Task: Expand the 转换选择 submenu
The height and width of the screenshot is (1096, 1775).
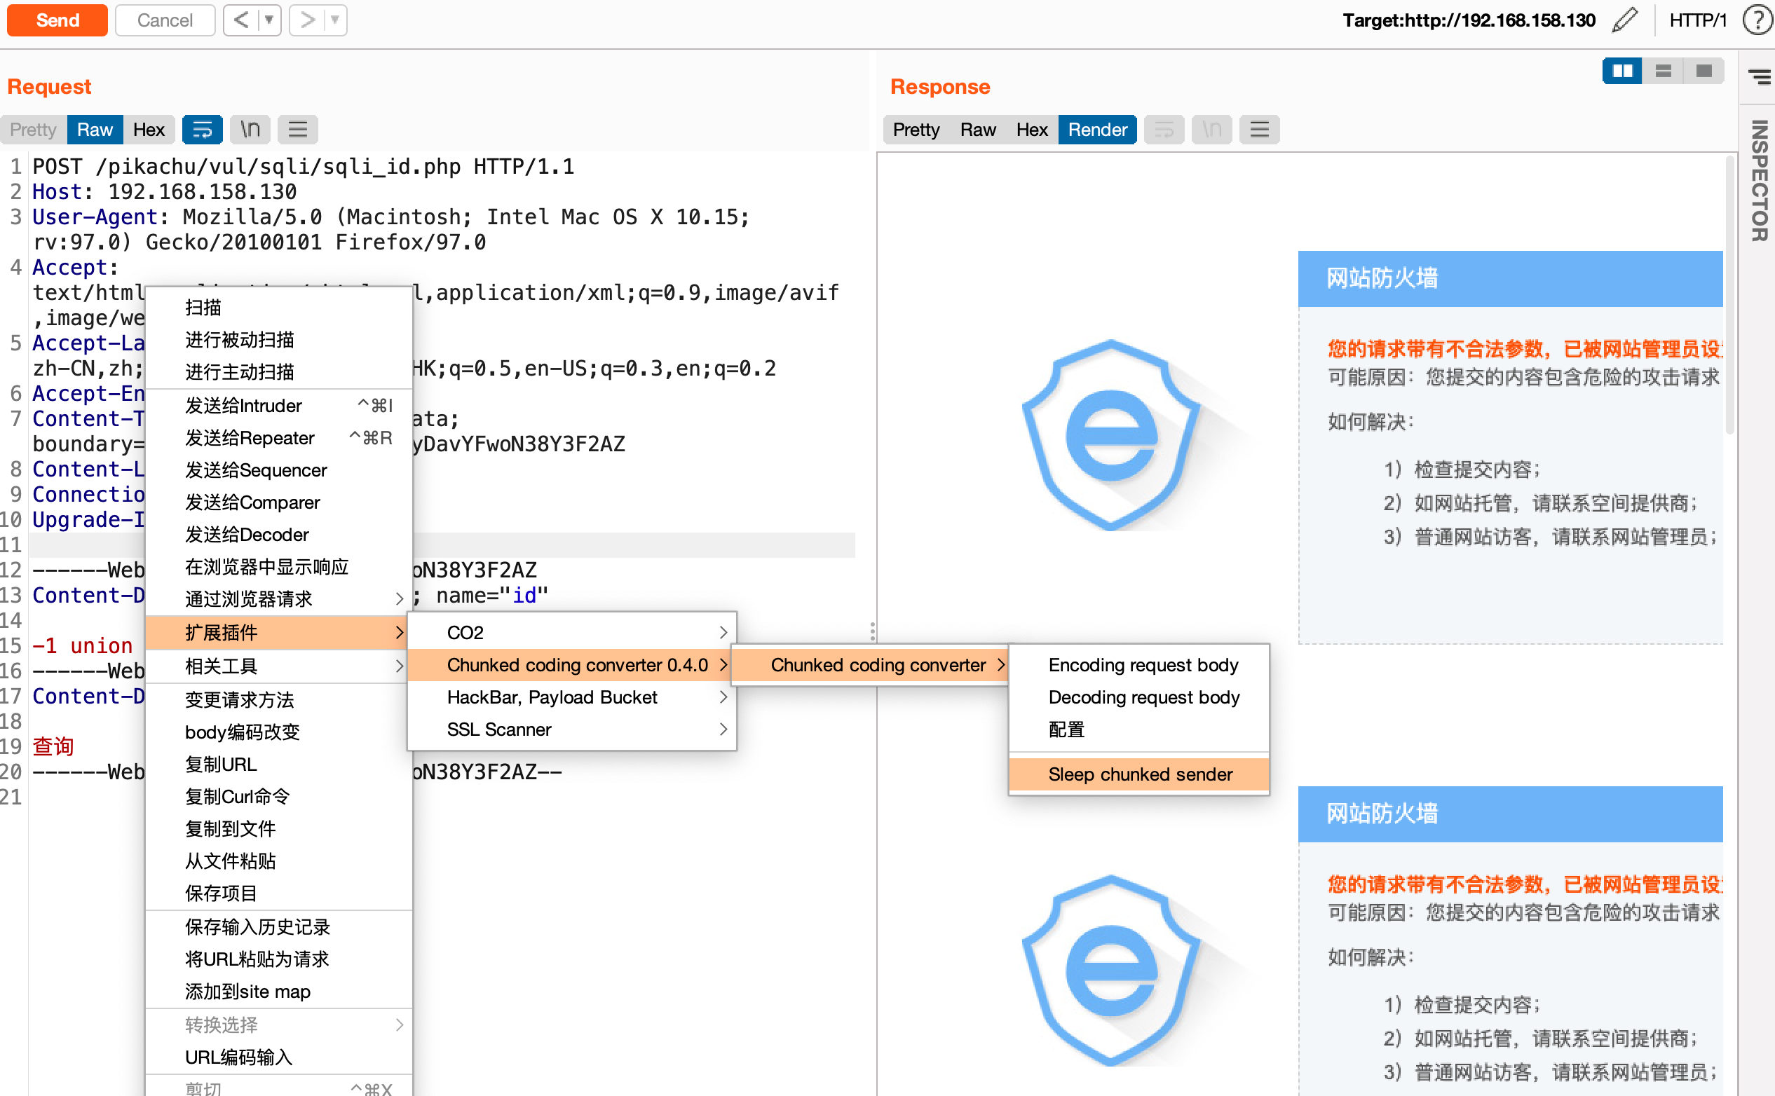Action: [279, 1025]
